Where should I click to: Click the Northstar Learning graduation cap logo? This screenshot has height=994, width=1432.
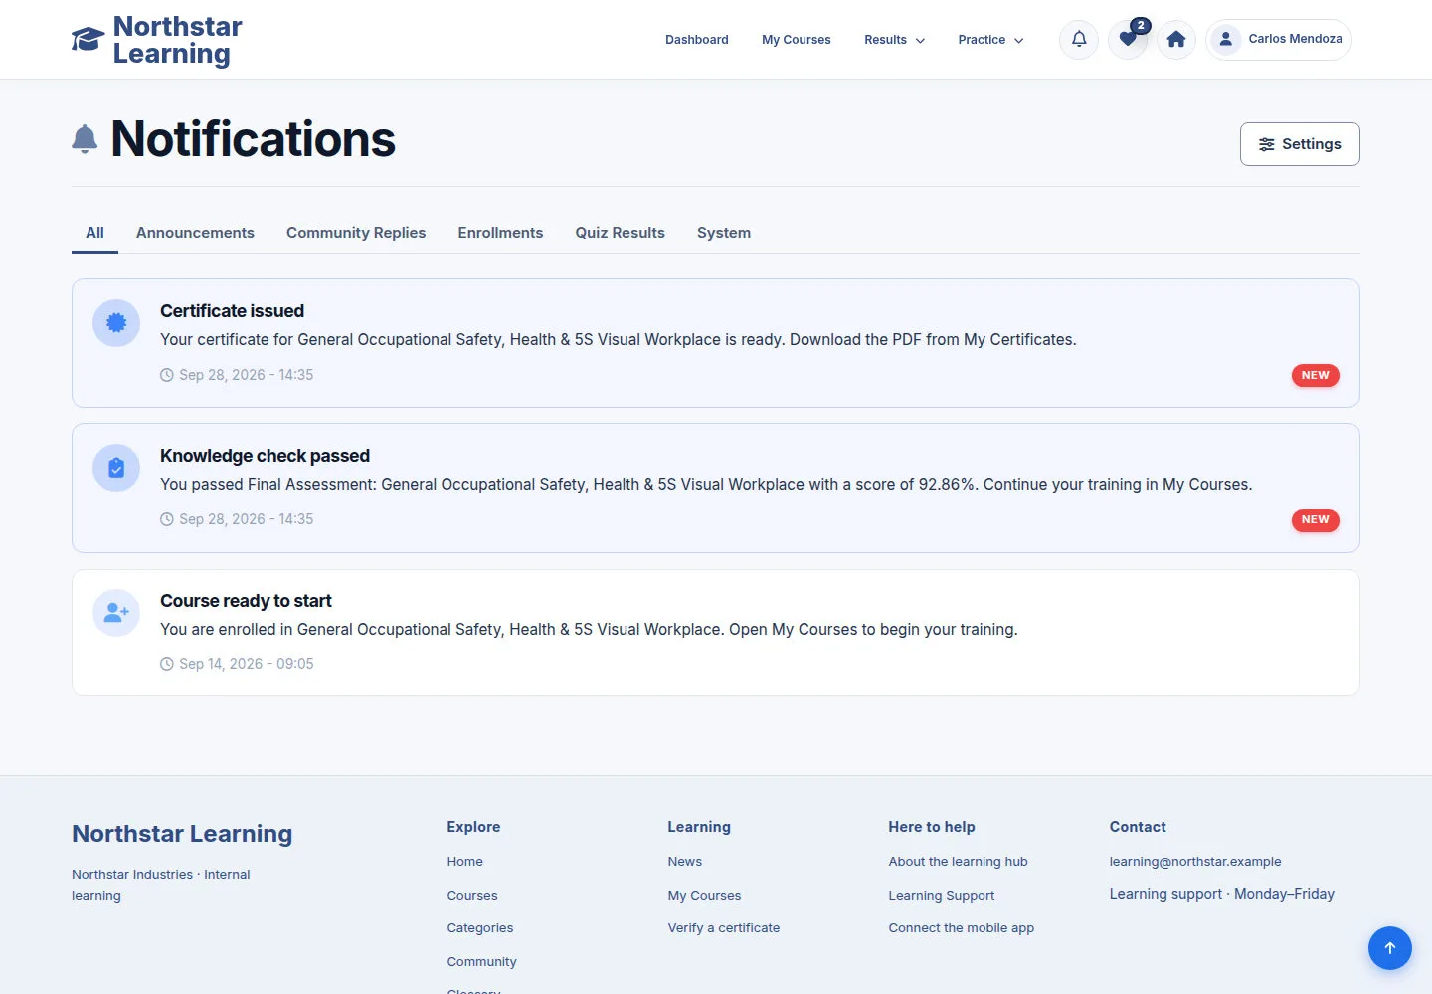point(88,40)
